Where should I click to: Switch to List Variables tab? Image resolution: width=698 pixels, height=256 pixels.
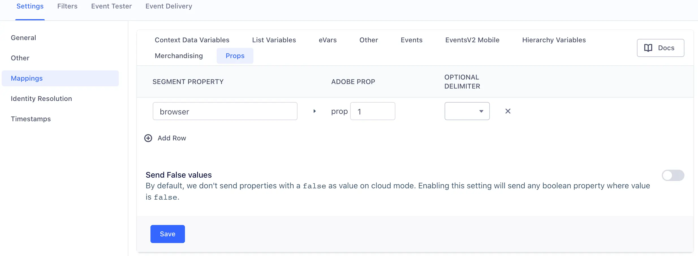(x=274, y=40)
